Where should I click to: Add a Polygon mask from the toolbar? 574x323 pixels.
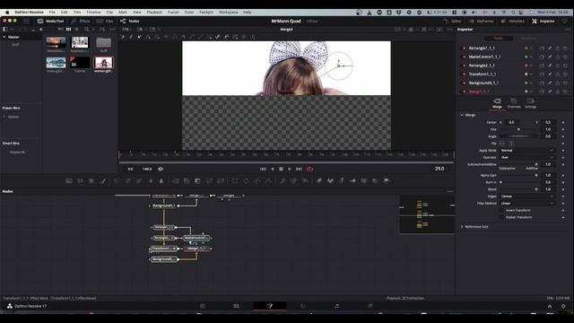257,181
